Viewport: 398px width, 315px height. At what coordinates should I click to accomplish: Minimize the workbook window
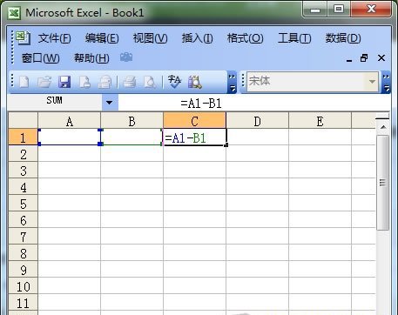pyautogui.click(x=349, y=59)
